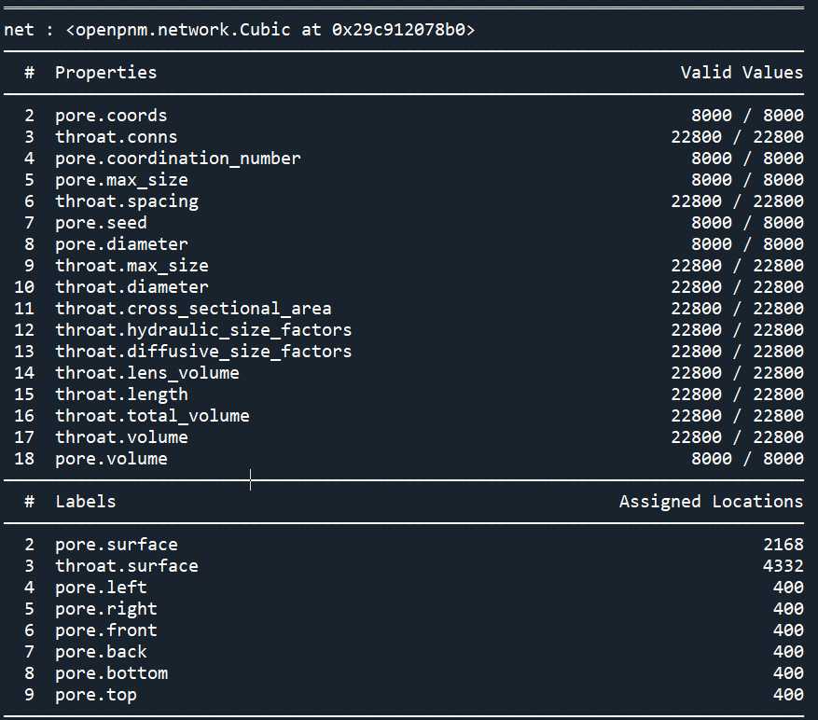Click the Properties column header

point(106,73)
